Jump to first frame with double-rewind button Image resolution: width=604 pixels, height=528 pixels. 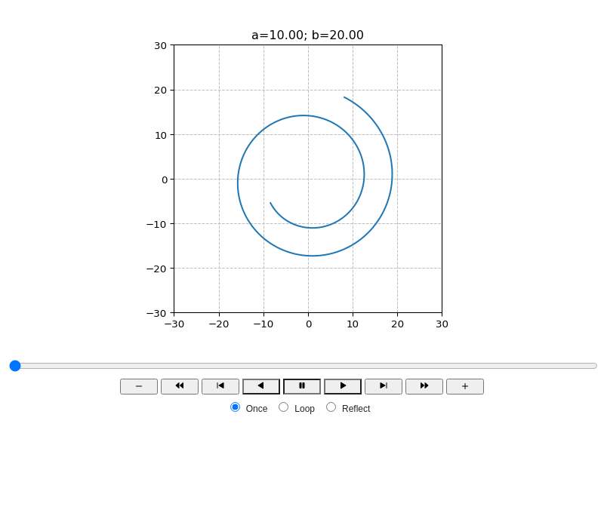tap(180, 386)
